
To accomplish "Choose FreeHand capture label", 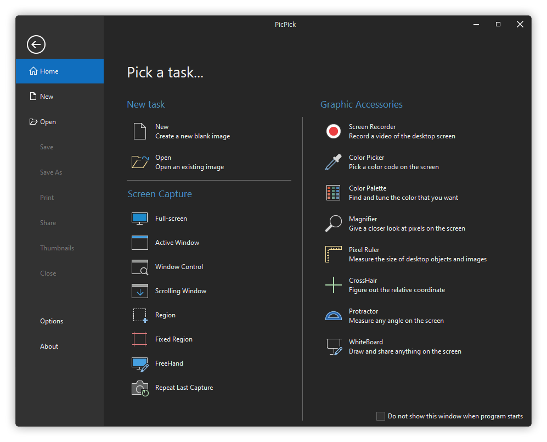I will (169, 363).
